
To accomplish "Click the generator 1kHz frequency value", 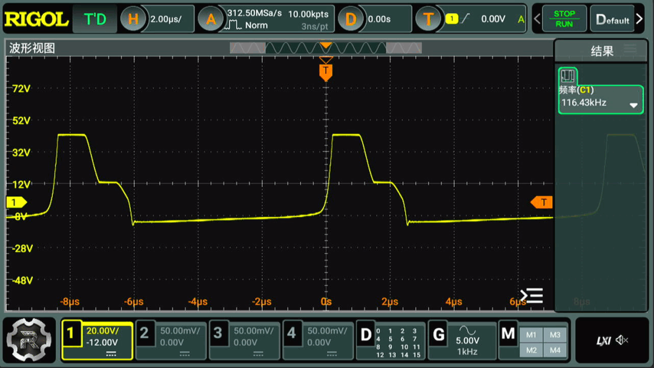I will pyautogui.click(x=467, y=352).
